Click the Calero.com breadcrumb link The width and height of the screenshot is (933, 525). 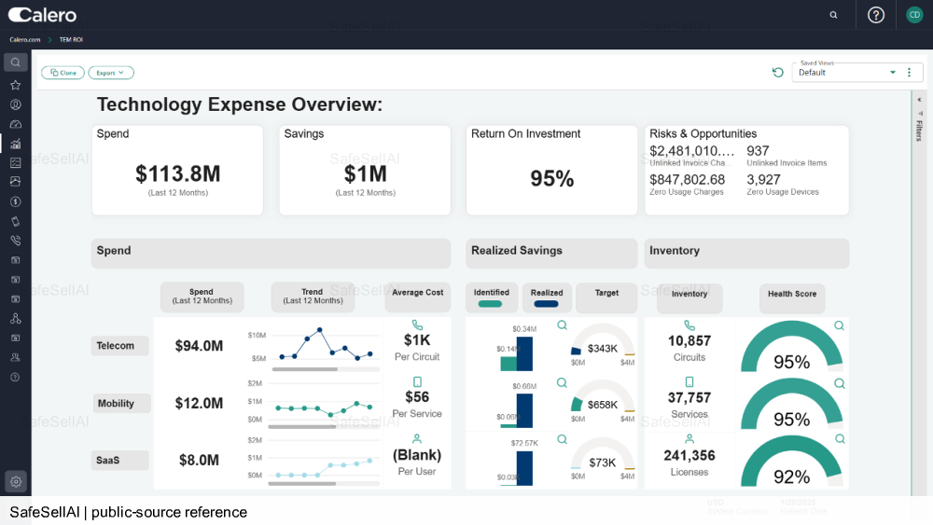(25, 40)
